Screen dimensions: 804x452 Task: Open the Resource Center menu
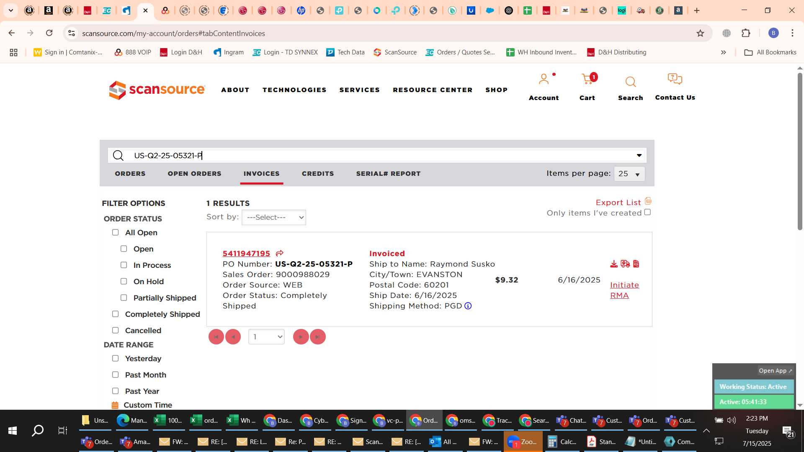click(433, 90)
